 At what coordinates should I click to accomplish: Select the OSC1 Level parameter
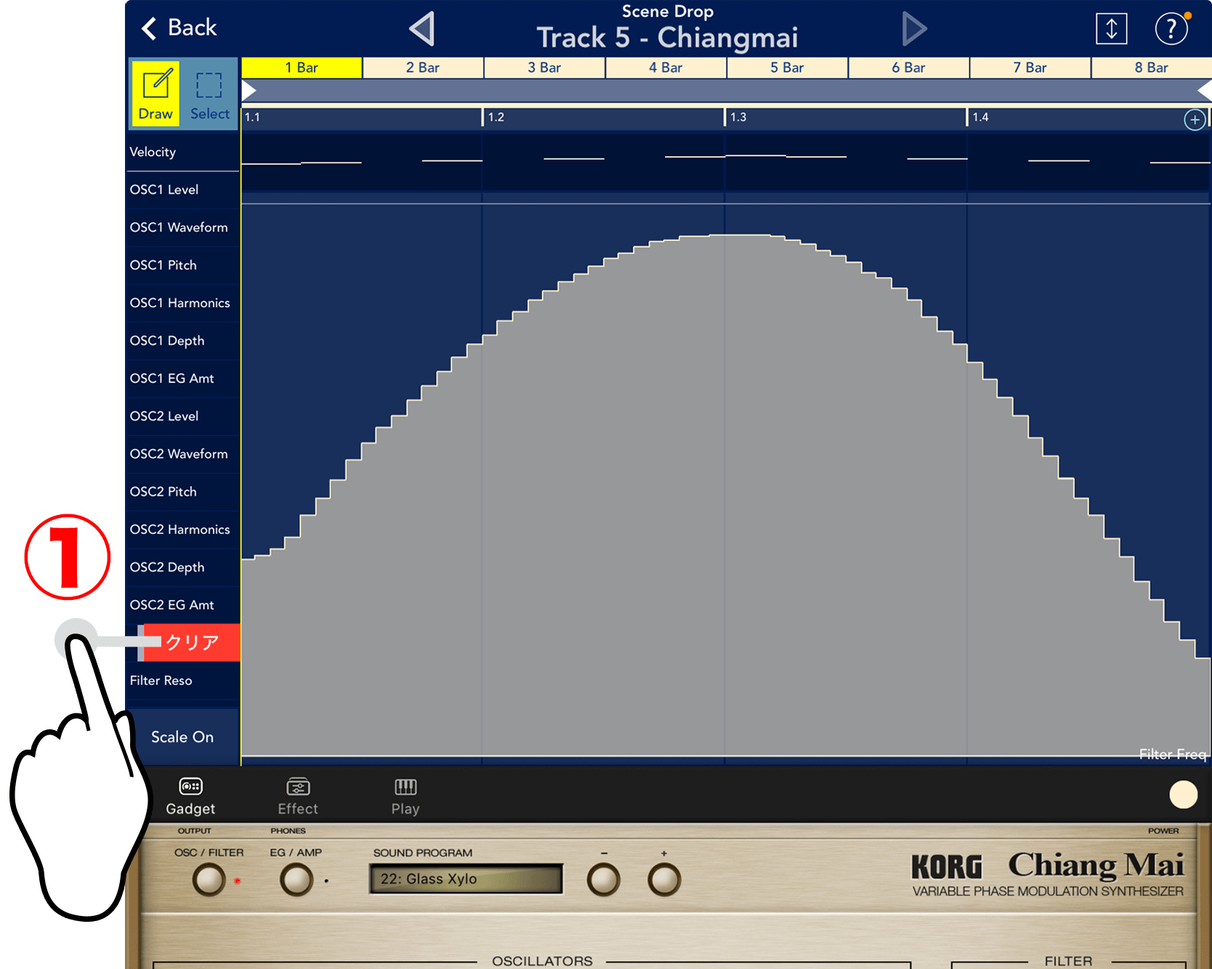(182, 190)
